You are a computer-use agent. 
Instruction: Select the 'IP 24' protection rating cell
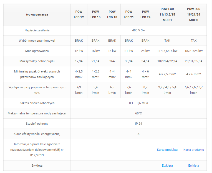(x=138, y=124)
